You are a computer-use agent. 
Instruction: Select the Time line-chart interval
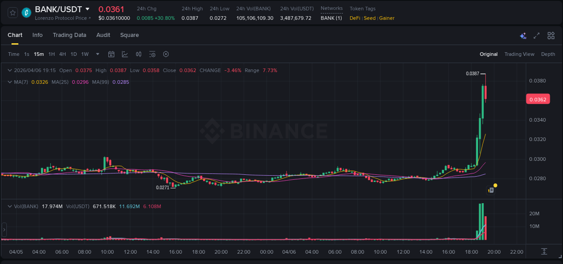coord(14,54)
